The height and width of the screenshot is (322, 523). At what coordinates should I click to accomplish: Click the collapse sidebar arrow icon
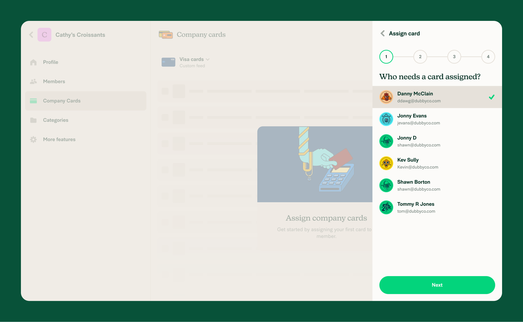(x=31, y=34)
